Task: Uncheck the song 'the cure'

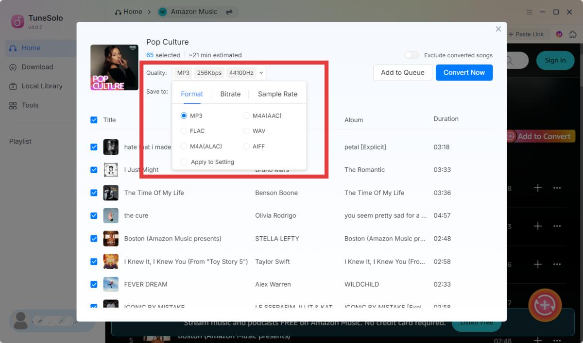Action: click(94, 215)
